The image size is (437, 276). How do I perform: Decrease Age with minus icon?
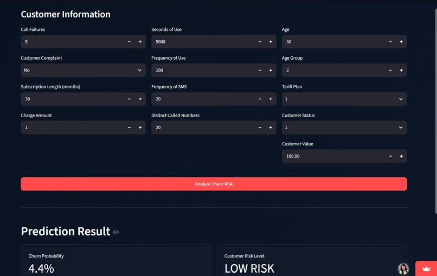tap(390, 42)
